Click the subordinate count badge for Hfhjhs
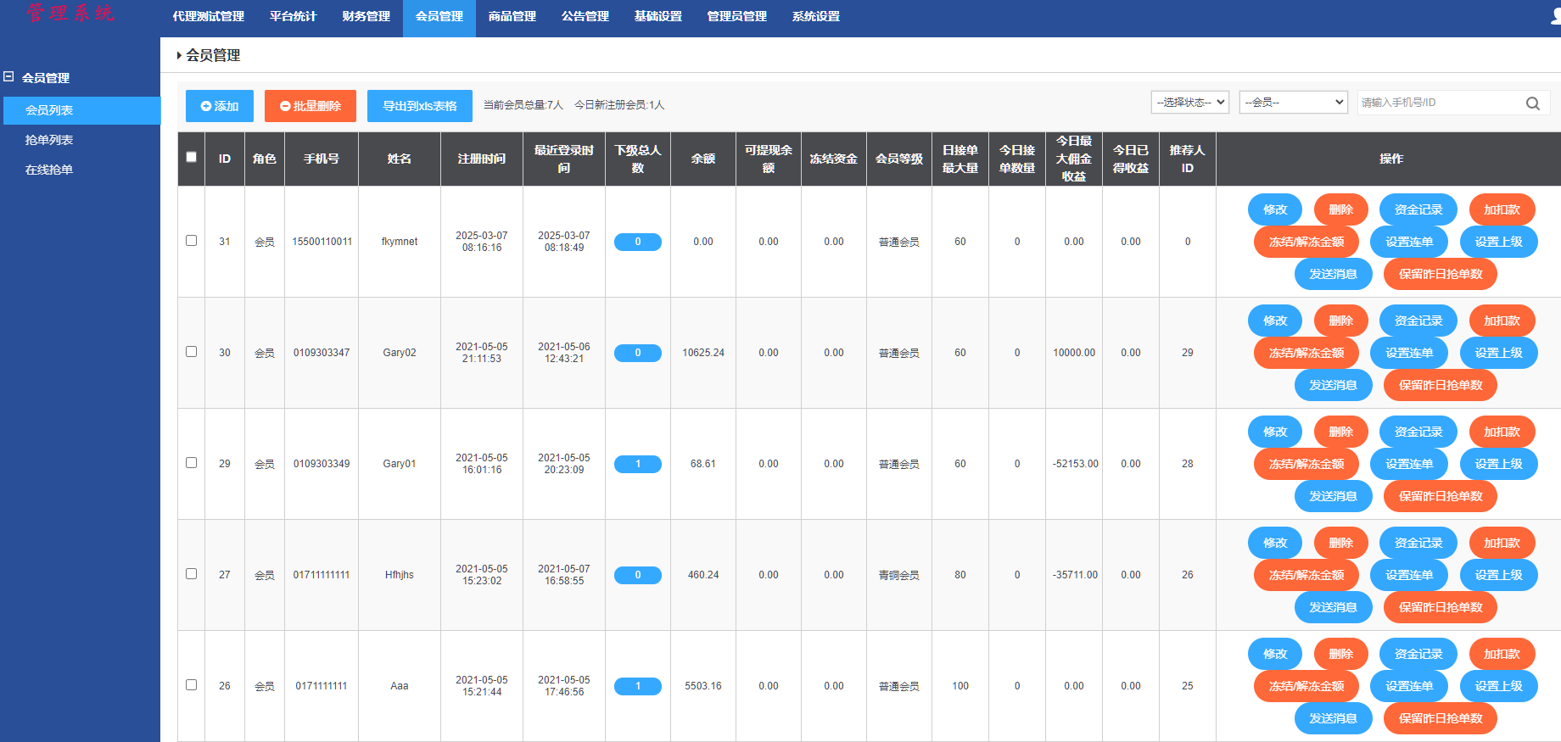 click(x=637, y=575)
